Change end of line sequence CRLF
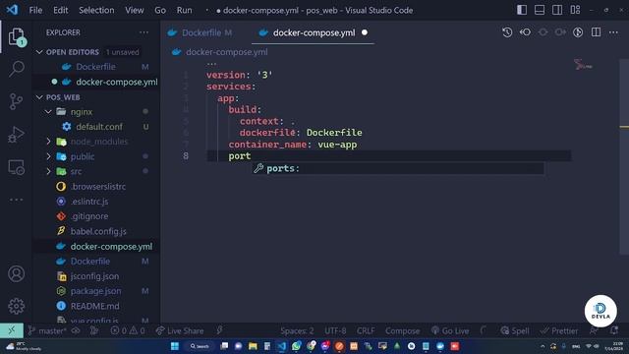 tap(366, 330)
